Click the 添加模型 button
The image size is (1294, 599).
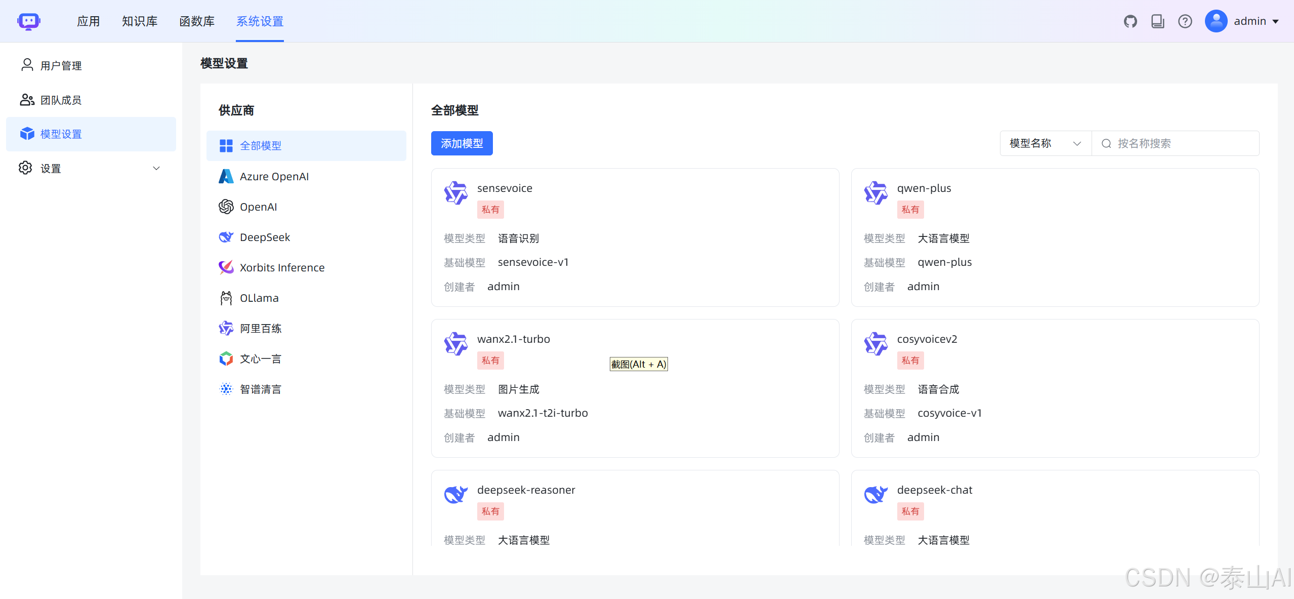click(461, 143)
